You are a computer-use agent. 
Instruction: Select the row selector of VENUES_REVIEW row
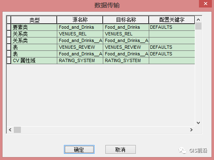pyautogui.click(x=9, y=47)
